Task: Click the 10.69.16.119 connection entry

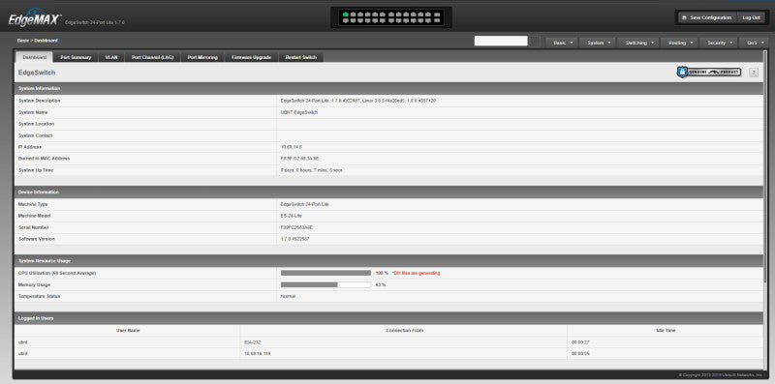Action: pyautogui.click(x=258, y=354)
